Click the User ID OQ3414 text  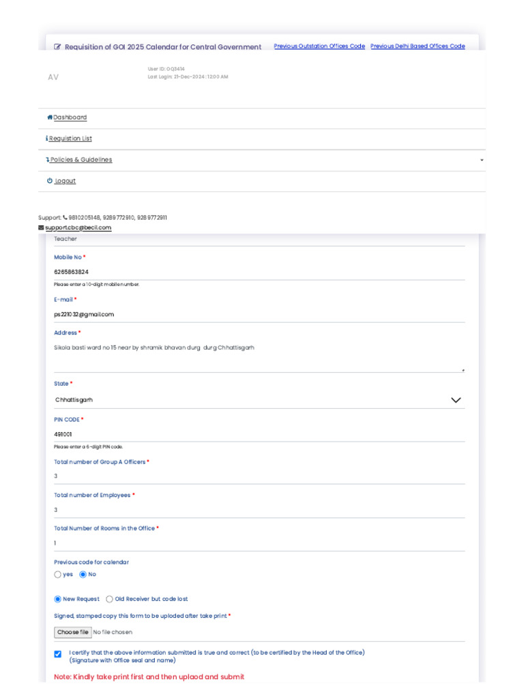pyautogui.click(x=166, y=69)
